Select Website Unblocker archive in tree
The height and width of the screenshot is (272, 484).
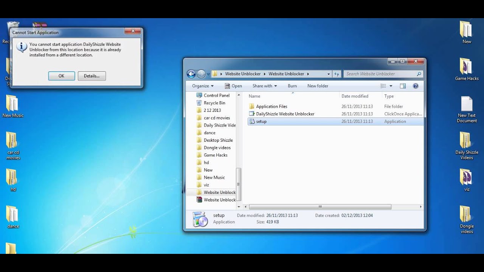(x=219, y=200)
